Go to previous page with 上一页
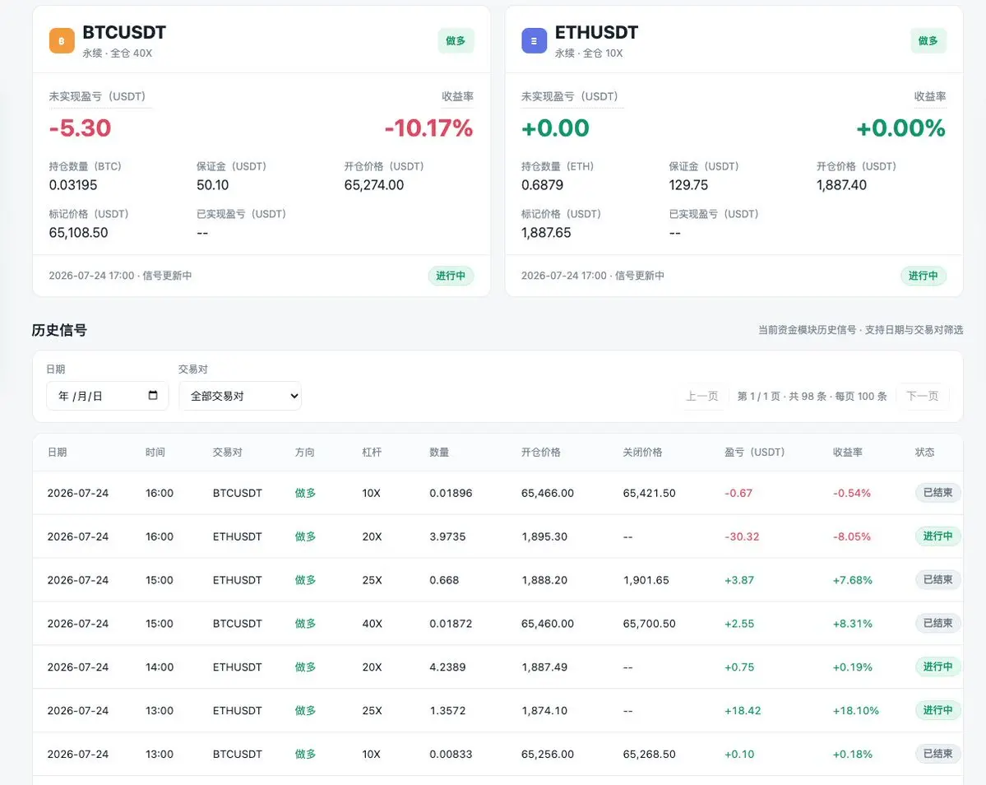Image resolution: width=986 pixels, height=785 pixels. 701,396
